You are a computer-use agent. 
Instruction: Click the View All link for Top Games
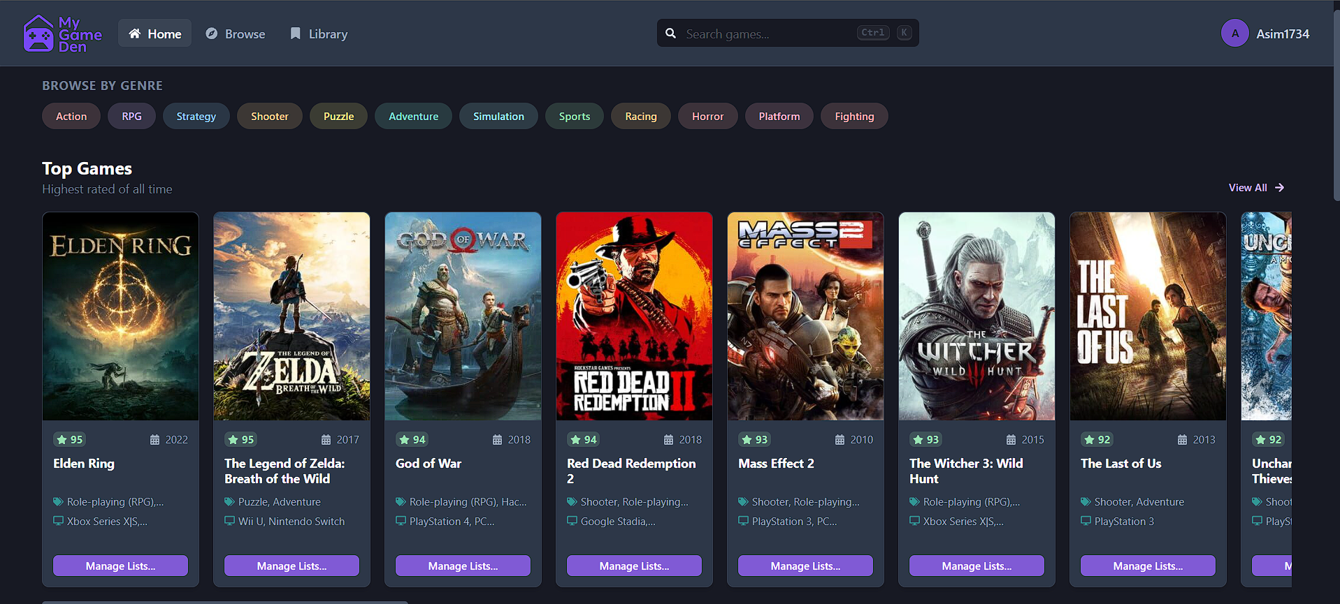tap(1256, 188)
